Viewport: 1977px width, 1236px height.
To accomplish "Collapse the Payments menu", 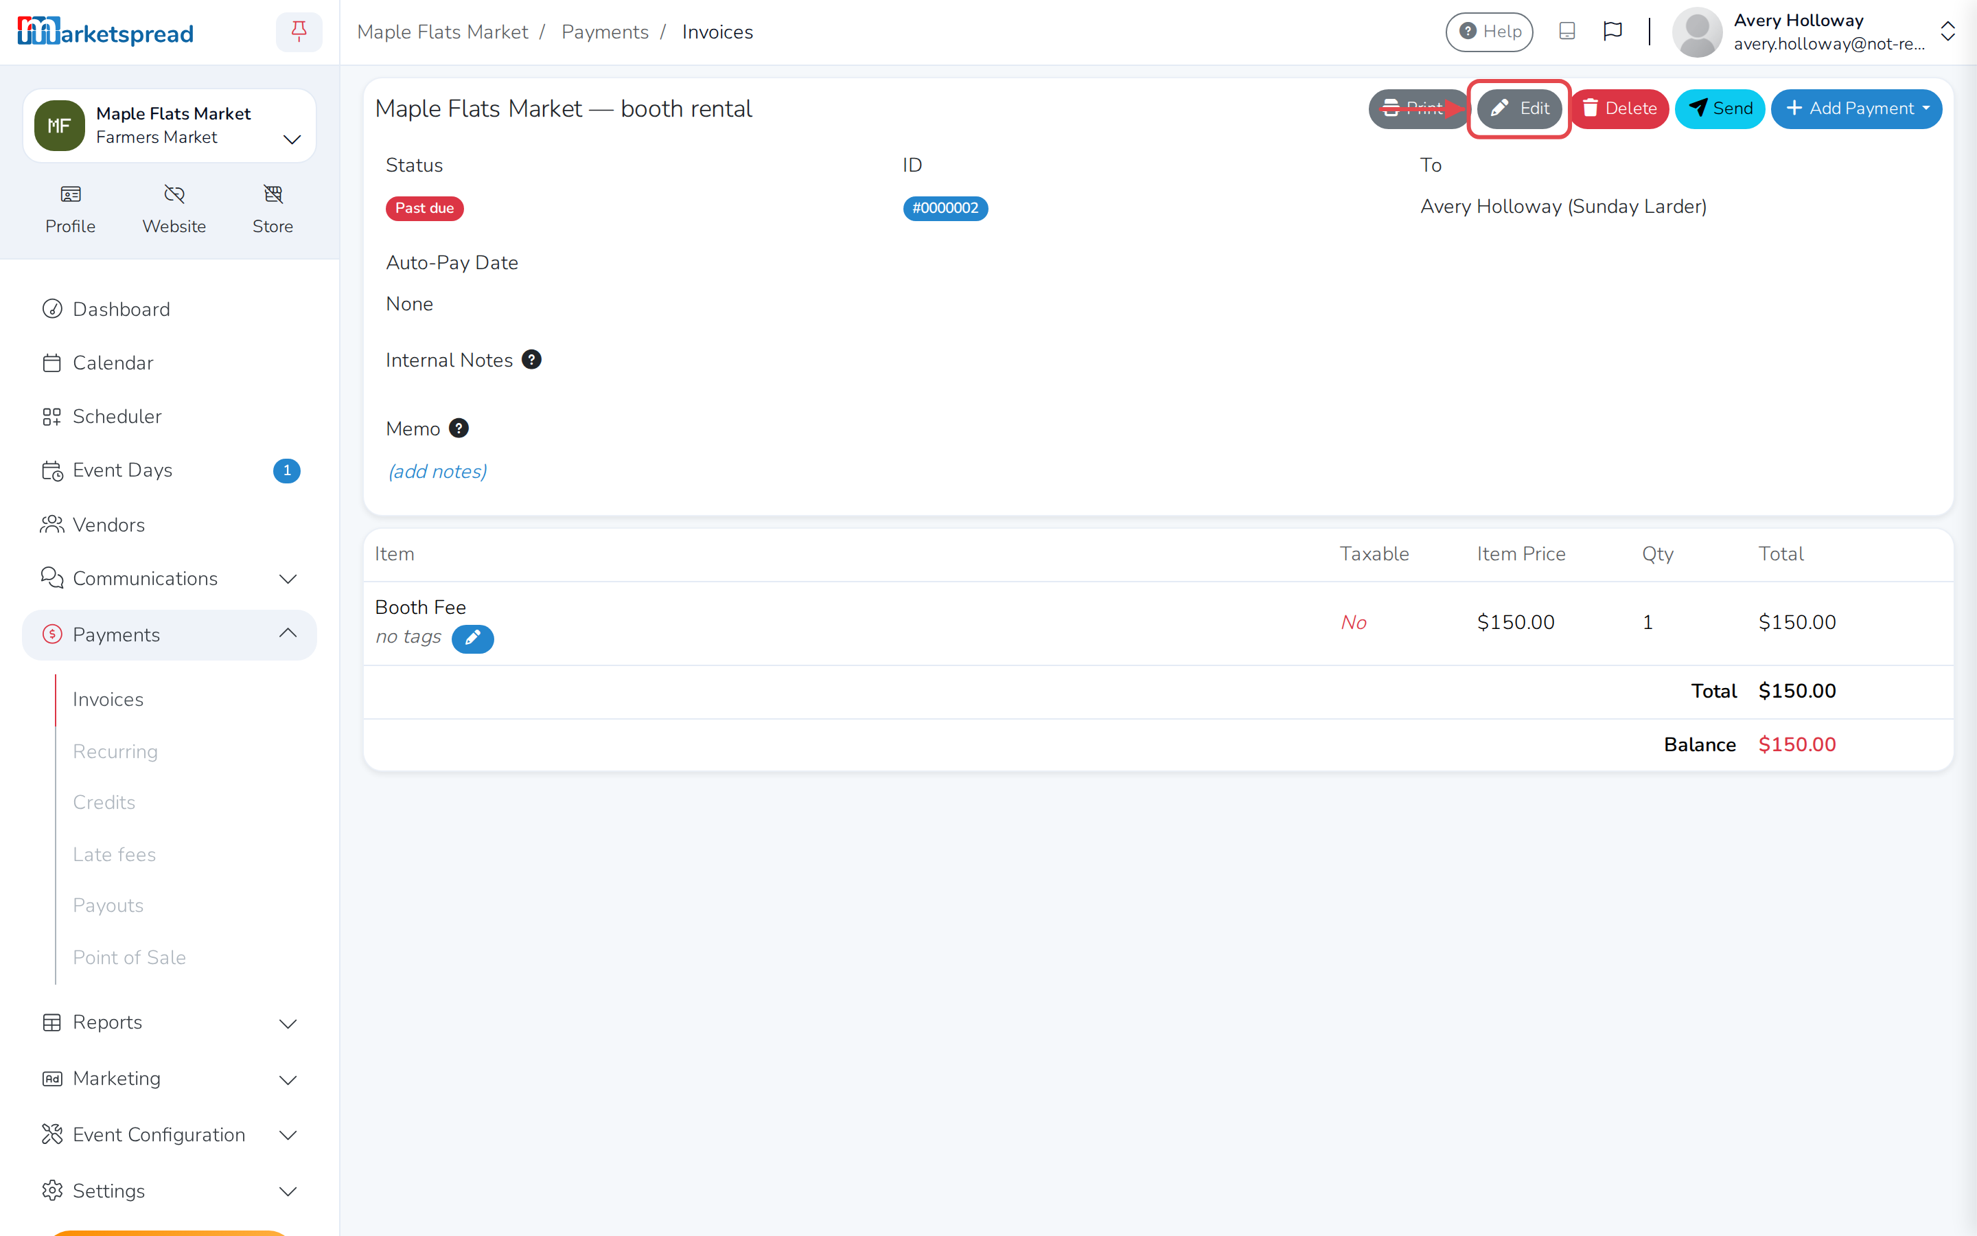I will click(x=169, y=634).
